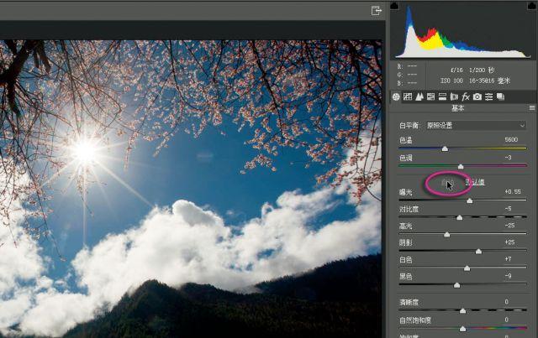Click the 阴影 value field showing +25

click(x=509, y=242)
